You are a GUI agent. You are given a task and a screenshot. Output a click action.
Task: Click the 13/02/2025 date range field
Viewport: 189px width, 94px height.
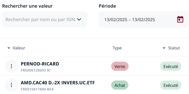pos(143,20)
